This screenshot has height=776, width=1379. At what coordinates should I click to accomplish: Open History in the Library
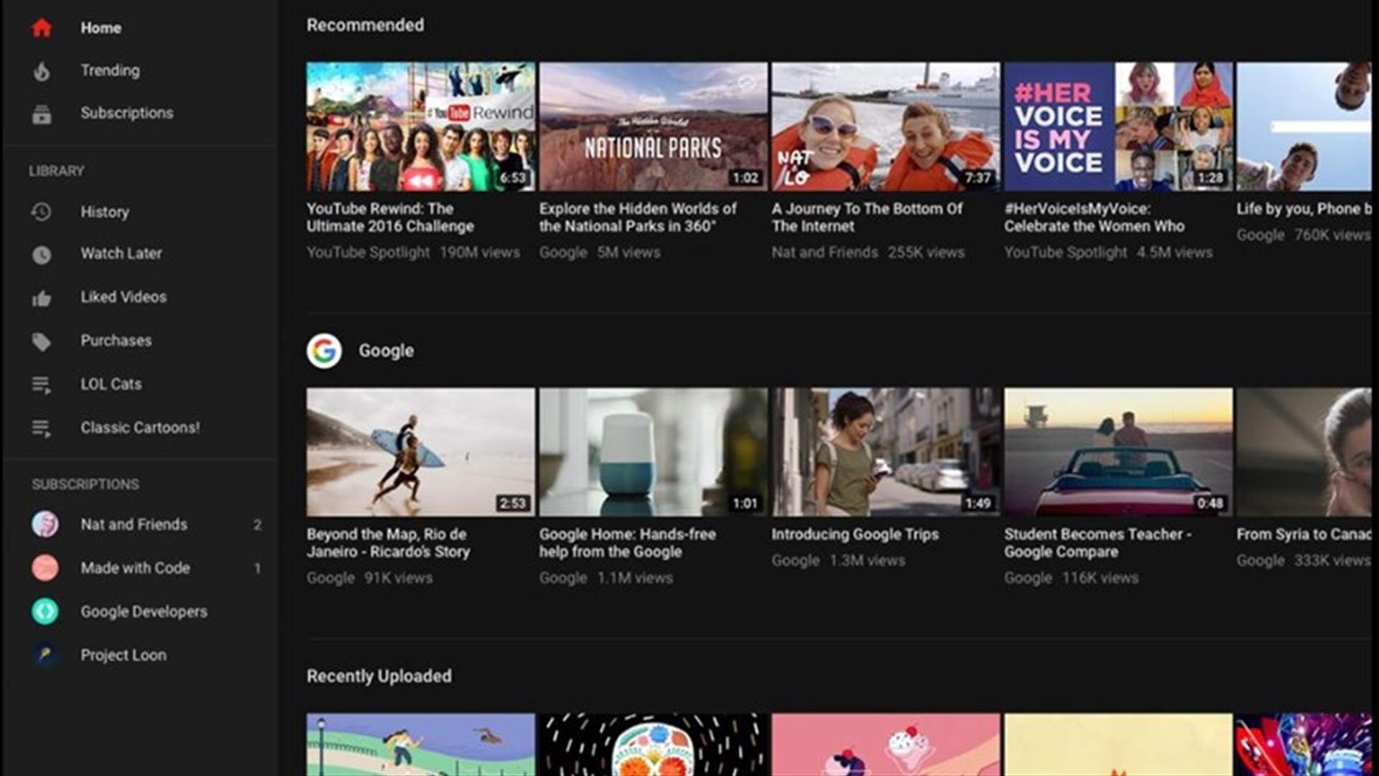click(105, 212)
